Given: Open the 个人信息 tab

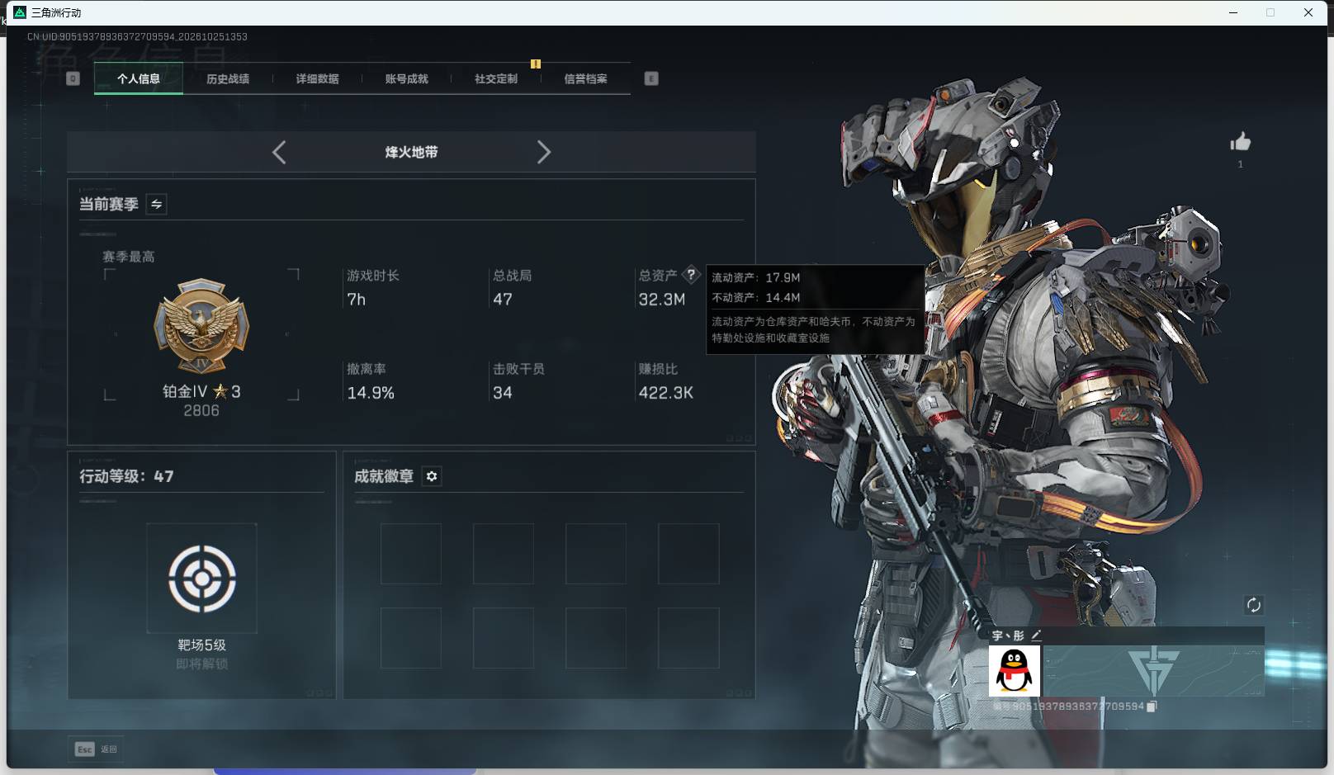Looking at the screenshot, I should point(139,79).
